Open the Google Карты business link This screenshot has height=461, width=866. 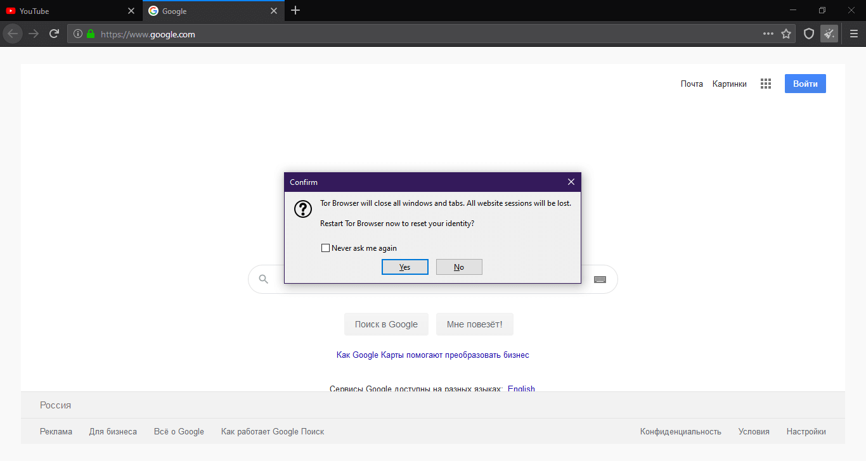pos(433,355)
